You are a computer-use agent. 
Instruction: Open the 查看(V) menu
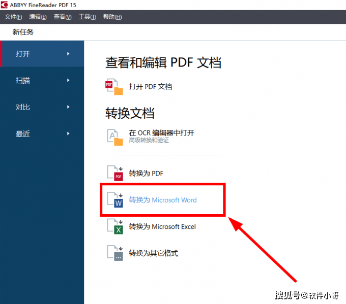63,17
